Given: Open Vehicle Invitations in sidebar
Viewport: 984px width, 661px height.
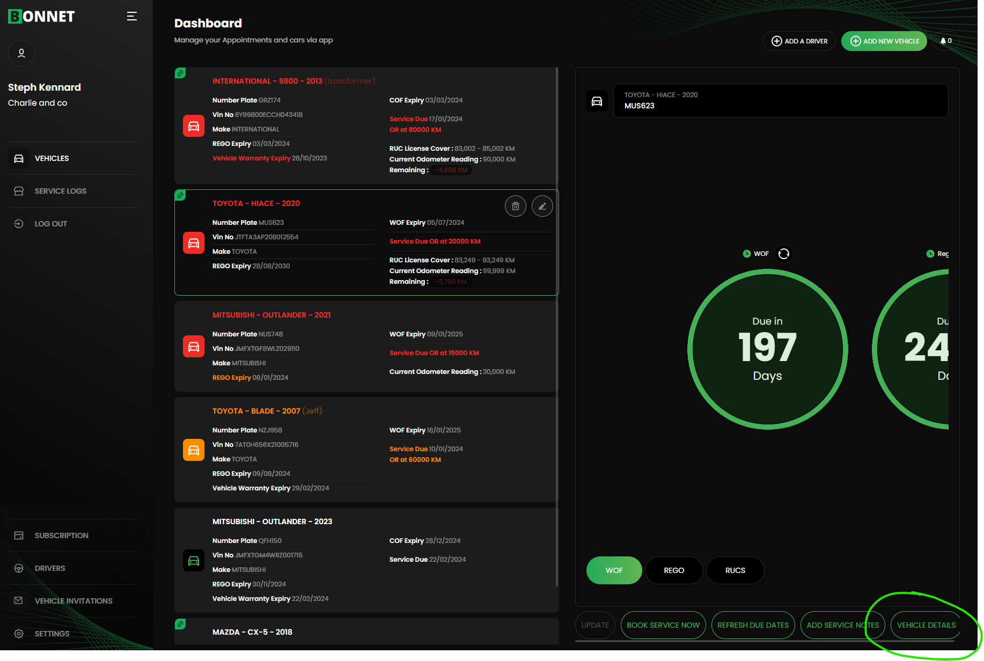Looking at the screenshot, I should [x=72, y=601].
